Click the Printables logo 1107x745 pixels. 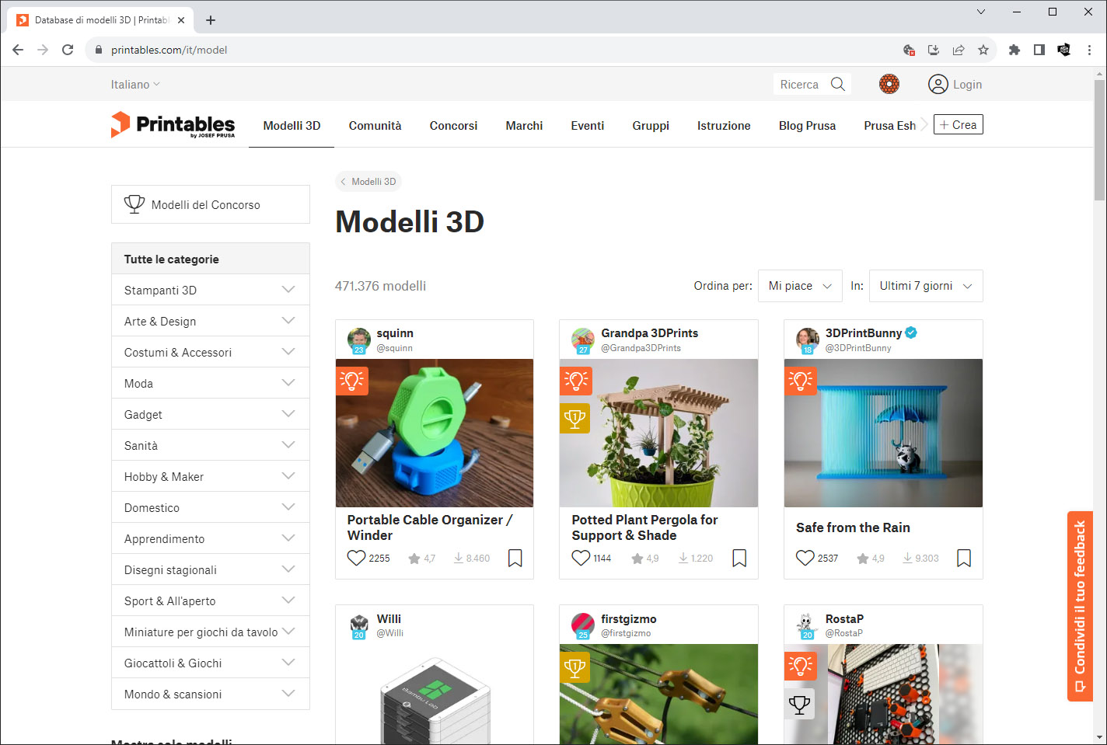(x=173, y=125)
